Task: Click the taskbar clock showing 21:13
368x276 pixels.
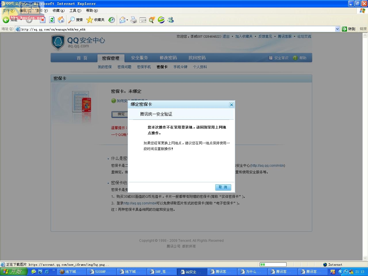Action: point(360,272)
